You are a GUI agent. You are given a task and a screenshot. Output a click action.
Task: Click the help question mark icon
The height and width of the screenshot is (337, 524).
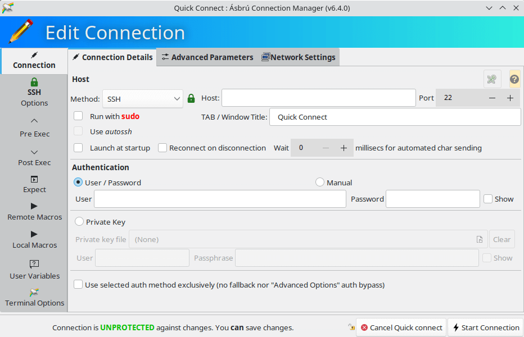coord(514,79)
